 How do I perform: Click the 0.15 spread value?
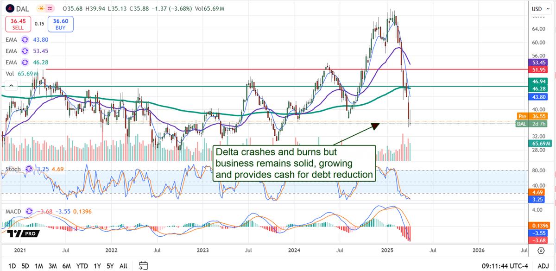click(x=39, y=24)
